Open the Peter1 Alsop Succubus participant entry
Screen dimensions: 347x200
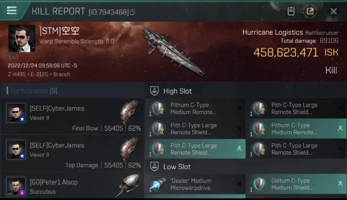click(x=72, y=186)
